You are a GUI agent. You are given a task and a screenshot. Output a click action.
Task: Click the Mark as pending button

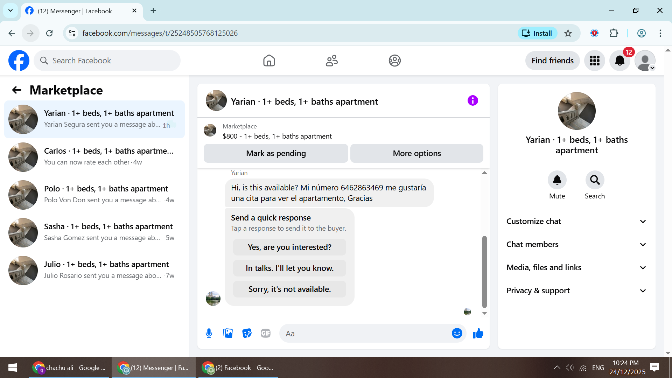coord(276,153)
